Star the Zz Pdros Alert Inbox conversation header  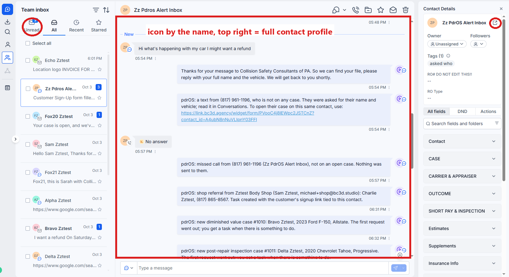(x=381, y=10)
